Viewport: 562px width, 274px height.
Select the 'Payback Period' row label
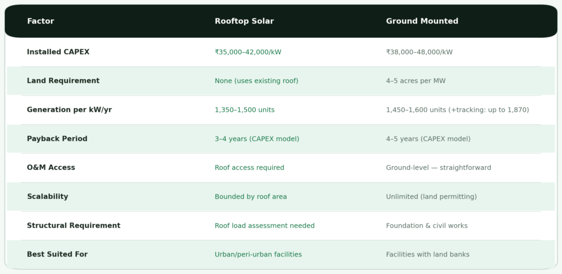pos(57,139)
